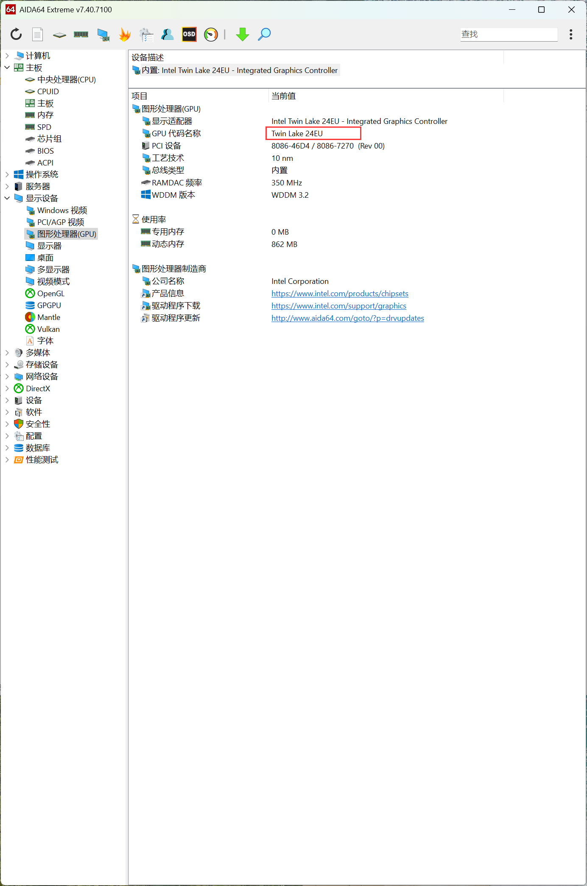587x886 pixels.
Task: Open the aida64.com drvupdates link
Action: [348, 318]
